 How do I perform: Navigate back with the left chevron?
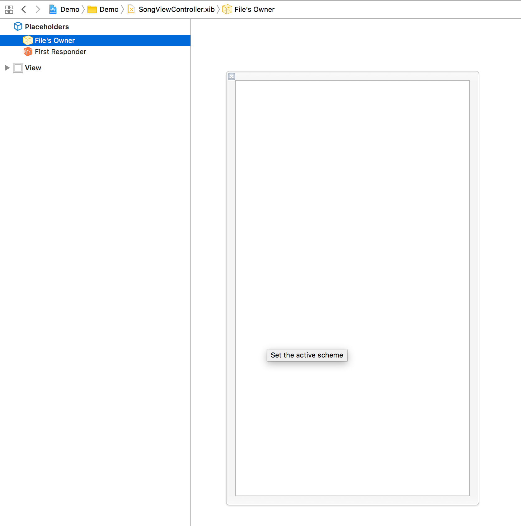point(24,9)
